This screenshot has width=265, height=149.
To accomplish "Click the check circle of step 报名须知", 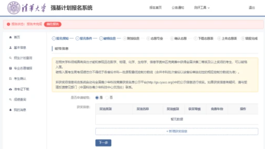I will click(54, 39).
